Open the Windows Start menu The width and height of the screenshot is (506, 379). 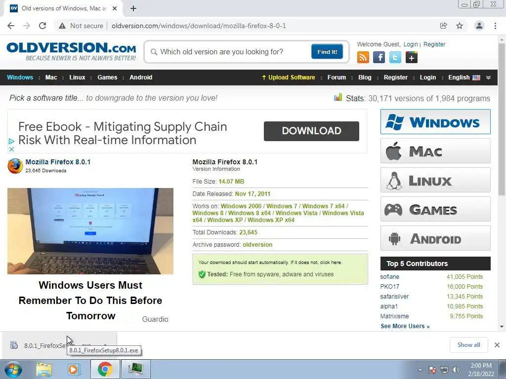pyautogui.click(x=13, y=370)
